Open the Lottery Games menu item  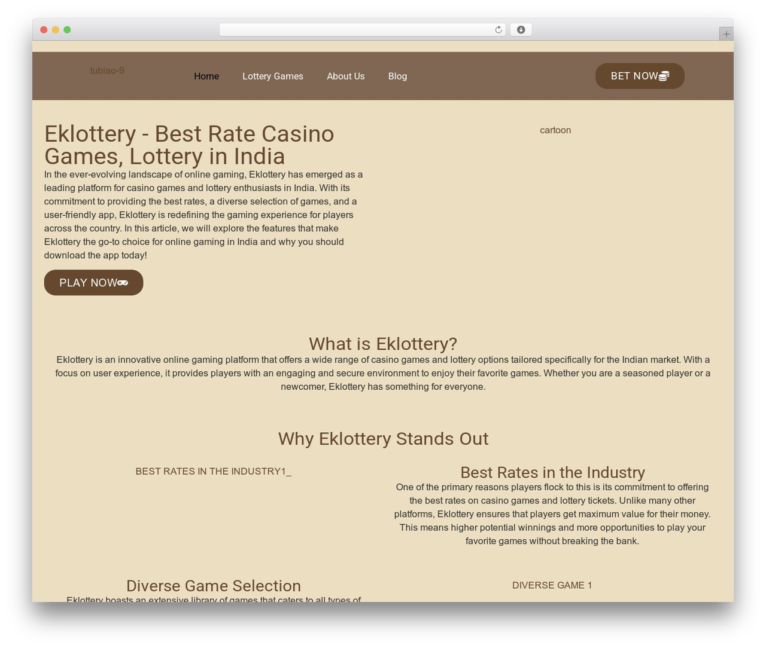[x=273, y=76]
